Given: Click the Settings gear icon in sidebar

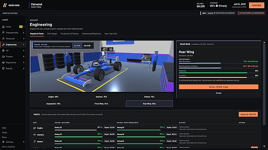Looking at the screenshot, I should tap(3, 142).
